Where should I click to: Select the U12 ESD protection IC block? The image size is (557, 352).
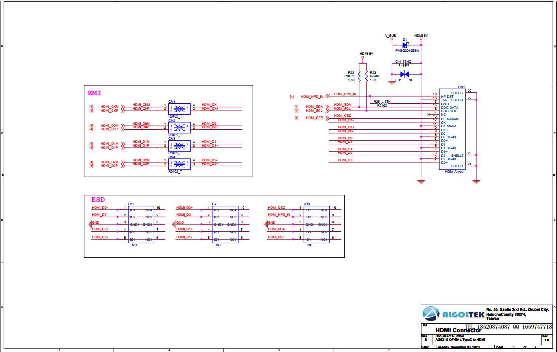click(141, 224)
